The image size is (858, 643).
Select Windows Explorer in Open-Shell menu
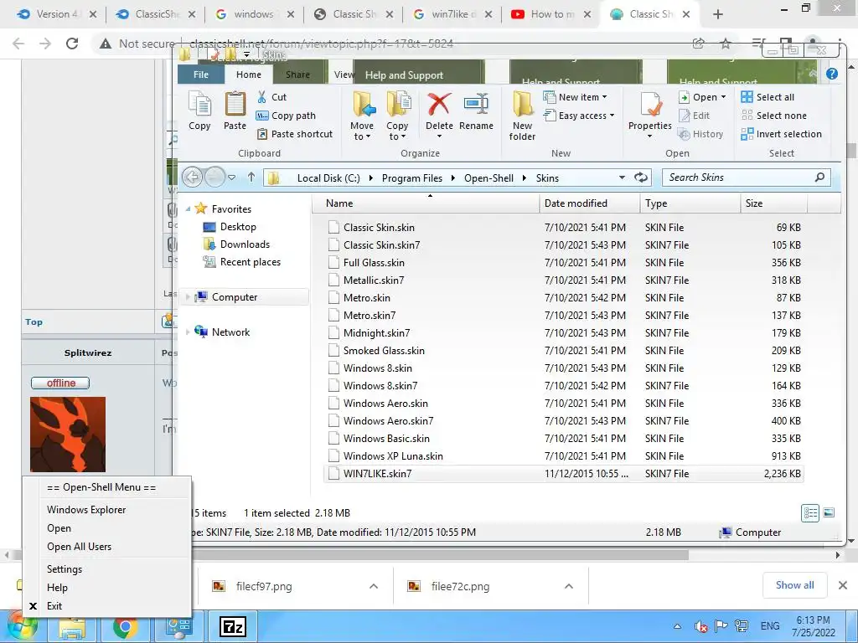86,510
